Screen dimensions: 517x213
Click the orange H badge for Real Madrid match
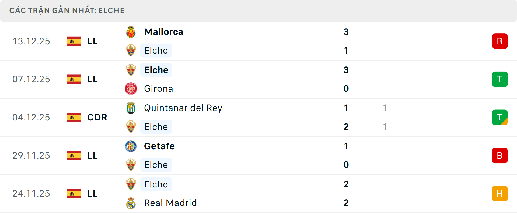point(500,194)
